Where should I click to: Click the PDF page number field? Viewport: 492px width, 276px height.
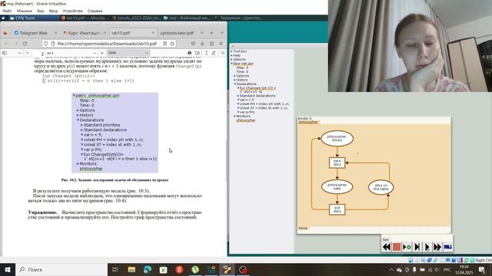(x=39, y=53)
